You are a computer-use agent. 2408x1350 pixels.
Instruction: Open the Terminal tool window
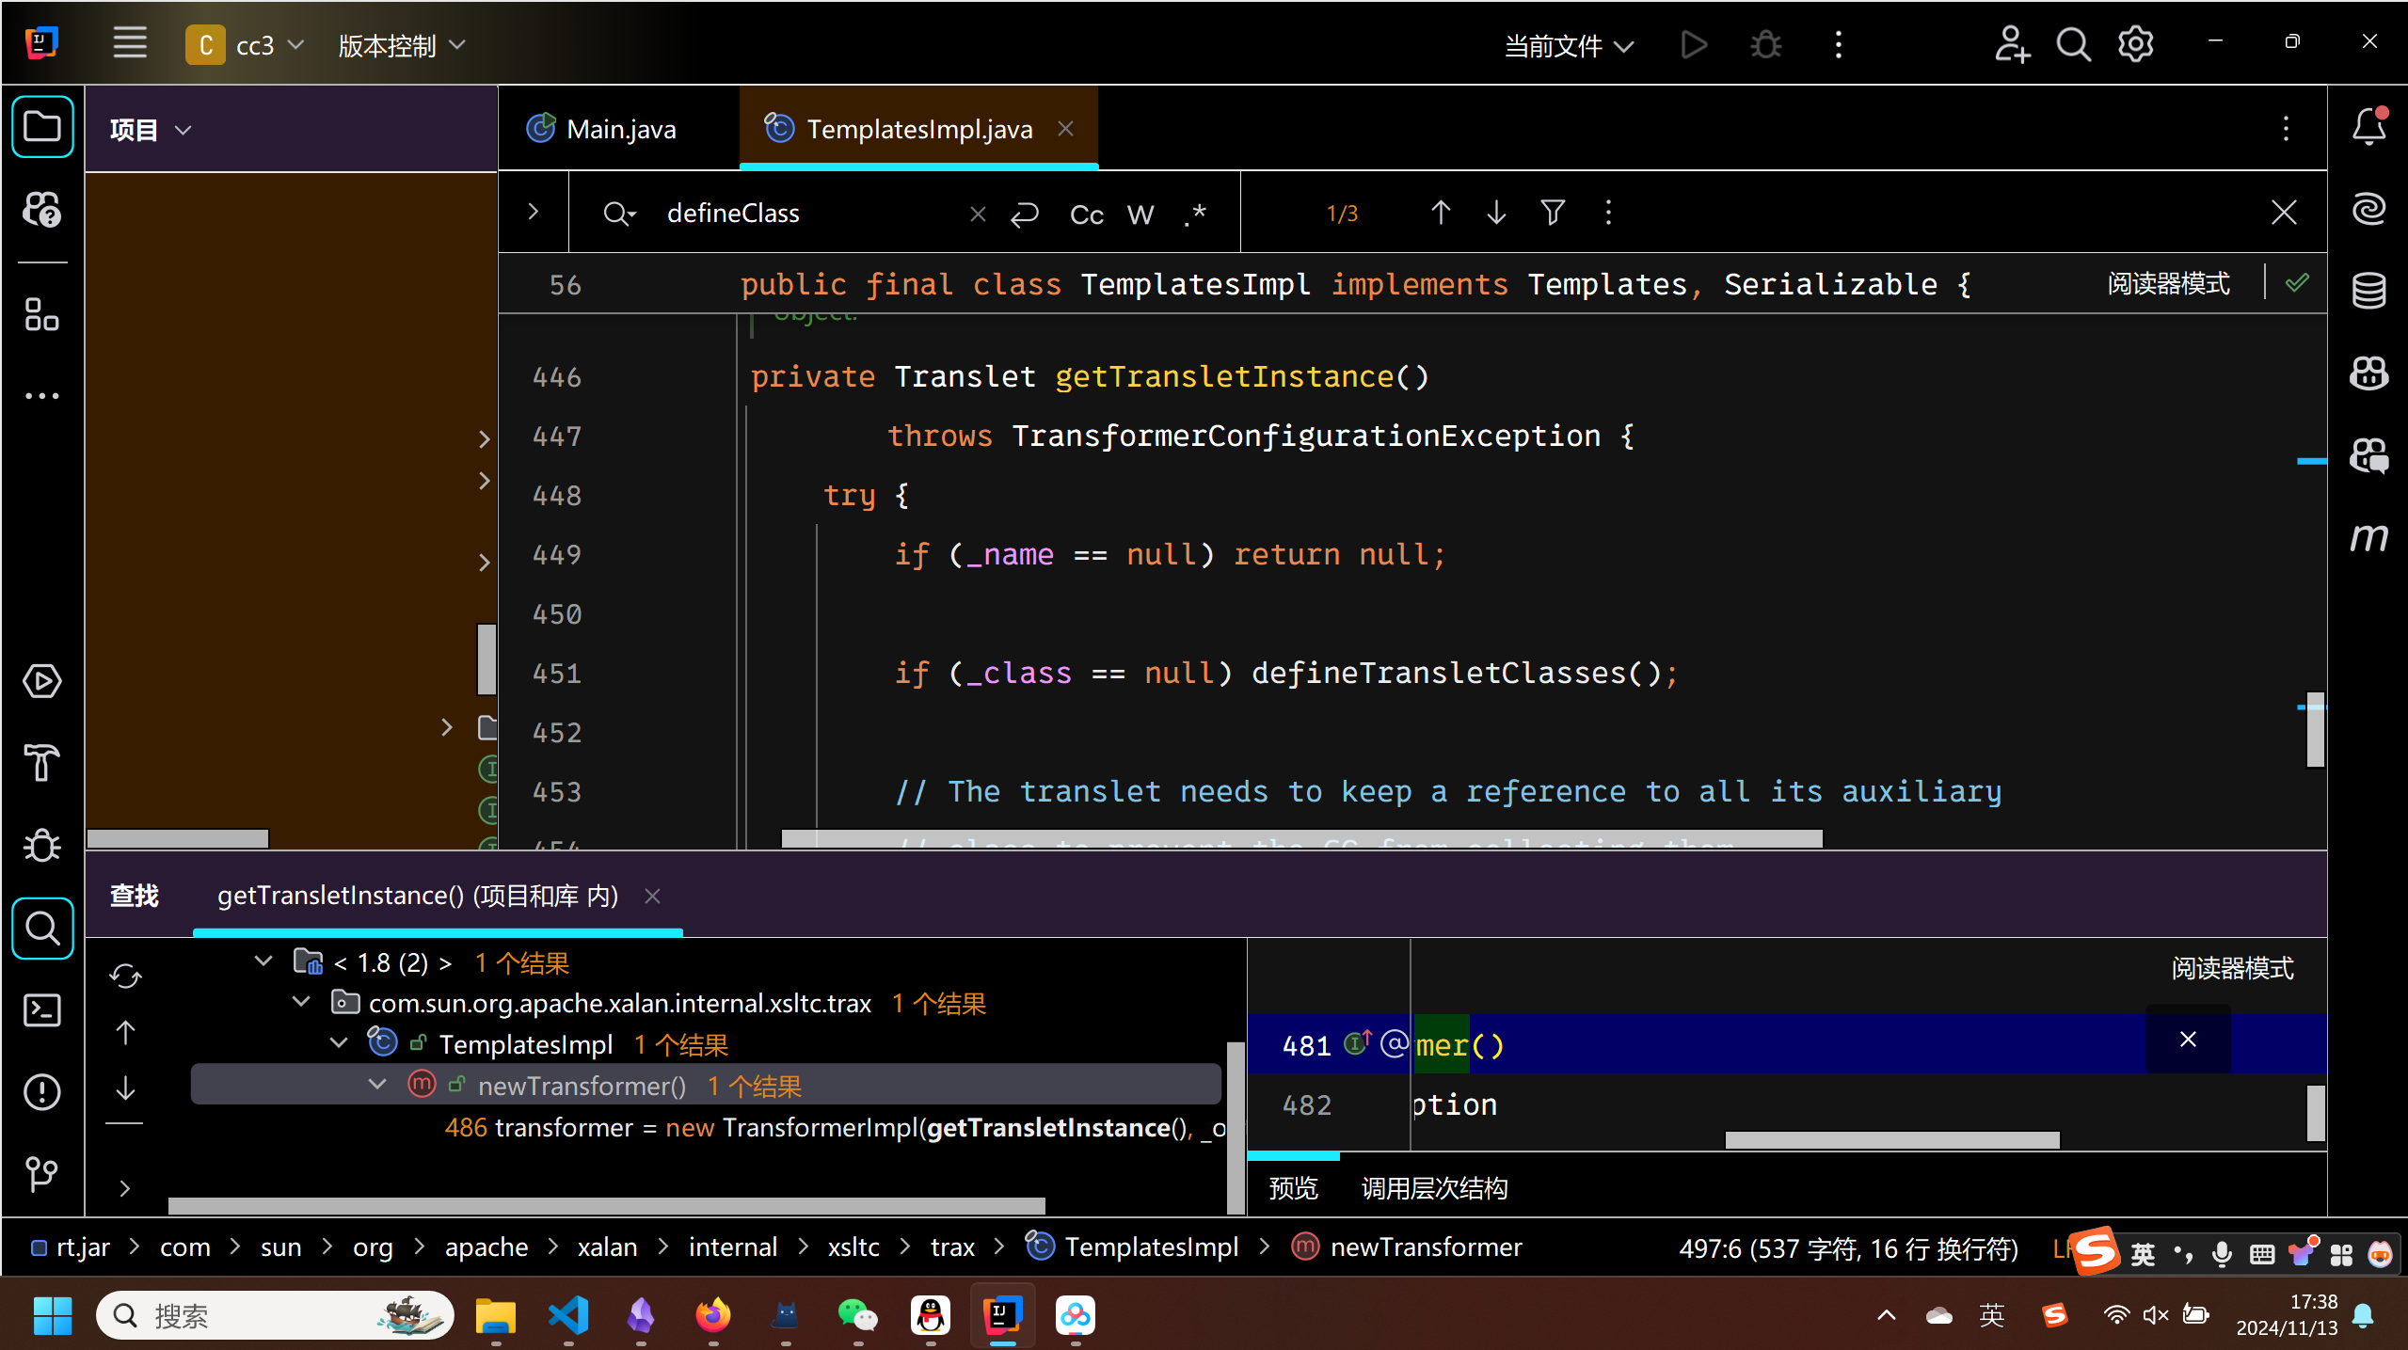42,1010
